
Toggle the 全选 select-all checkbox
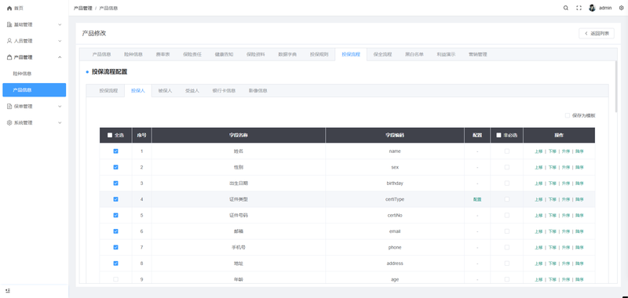pyautogui.click(x=110, y=135)
